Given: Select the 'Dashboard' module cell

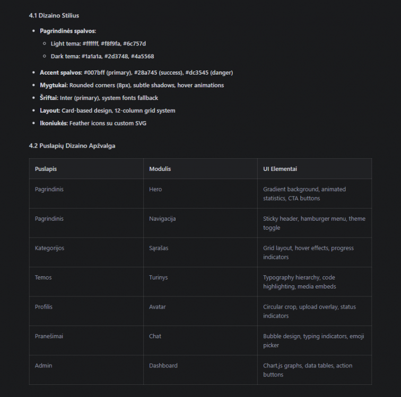Looking at the screenshot, I should [201, 370].
